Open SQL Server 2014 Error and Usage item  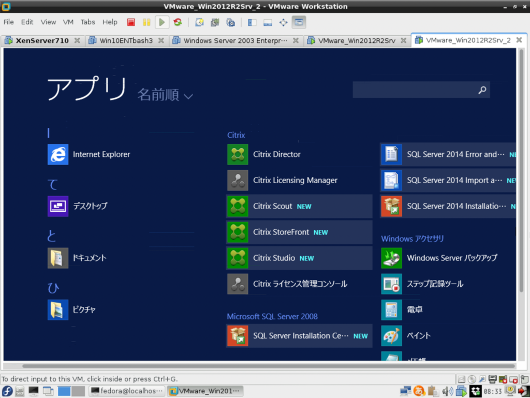pyautogui.click(x=448, y=154)
